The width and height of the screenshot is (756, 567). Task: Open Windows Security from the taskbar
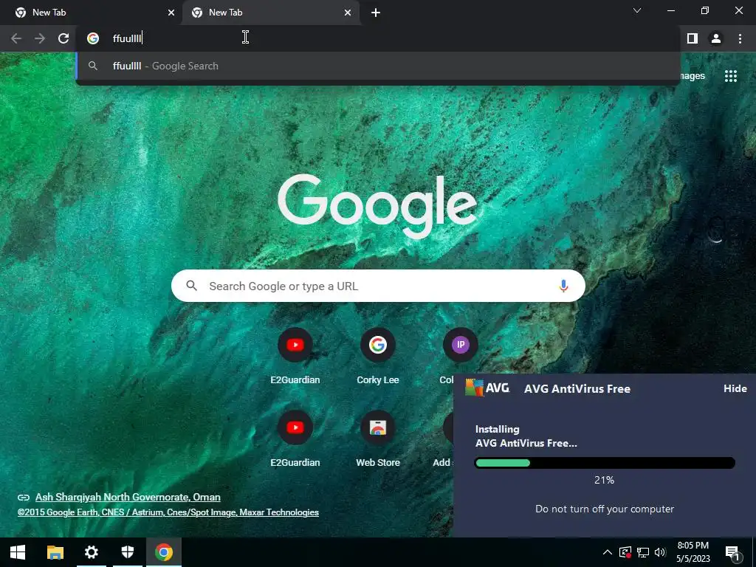(x=128, y=552)
